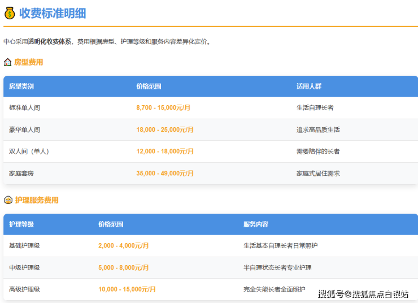Click the 搜狐号@搜狐焦点白银站 watermark
This screenshot has height=303, width=418.
pyautogui.click(x=363, y=294)
